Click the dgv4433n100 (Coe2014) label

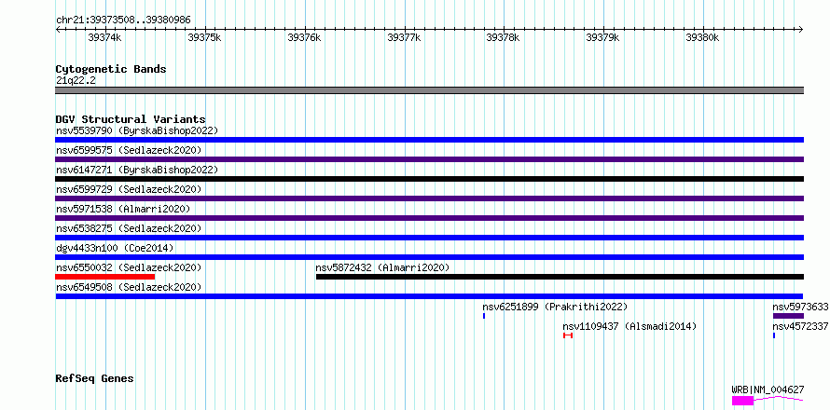point(115,248)
